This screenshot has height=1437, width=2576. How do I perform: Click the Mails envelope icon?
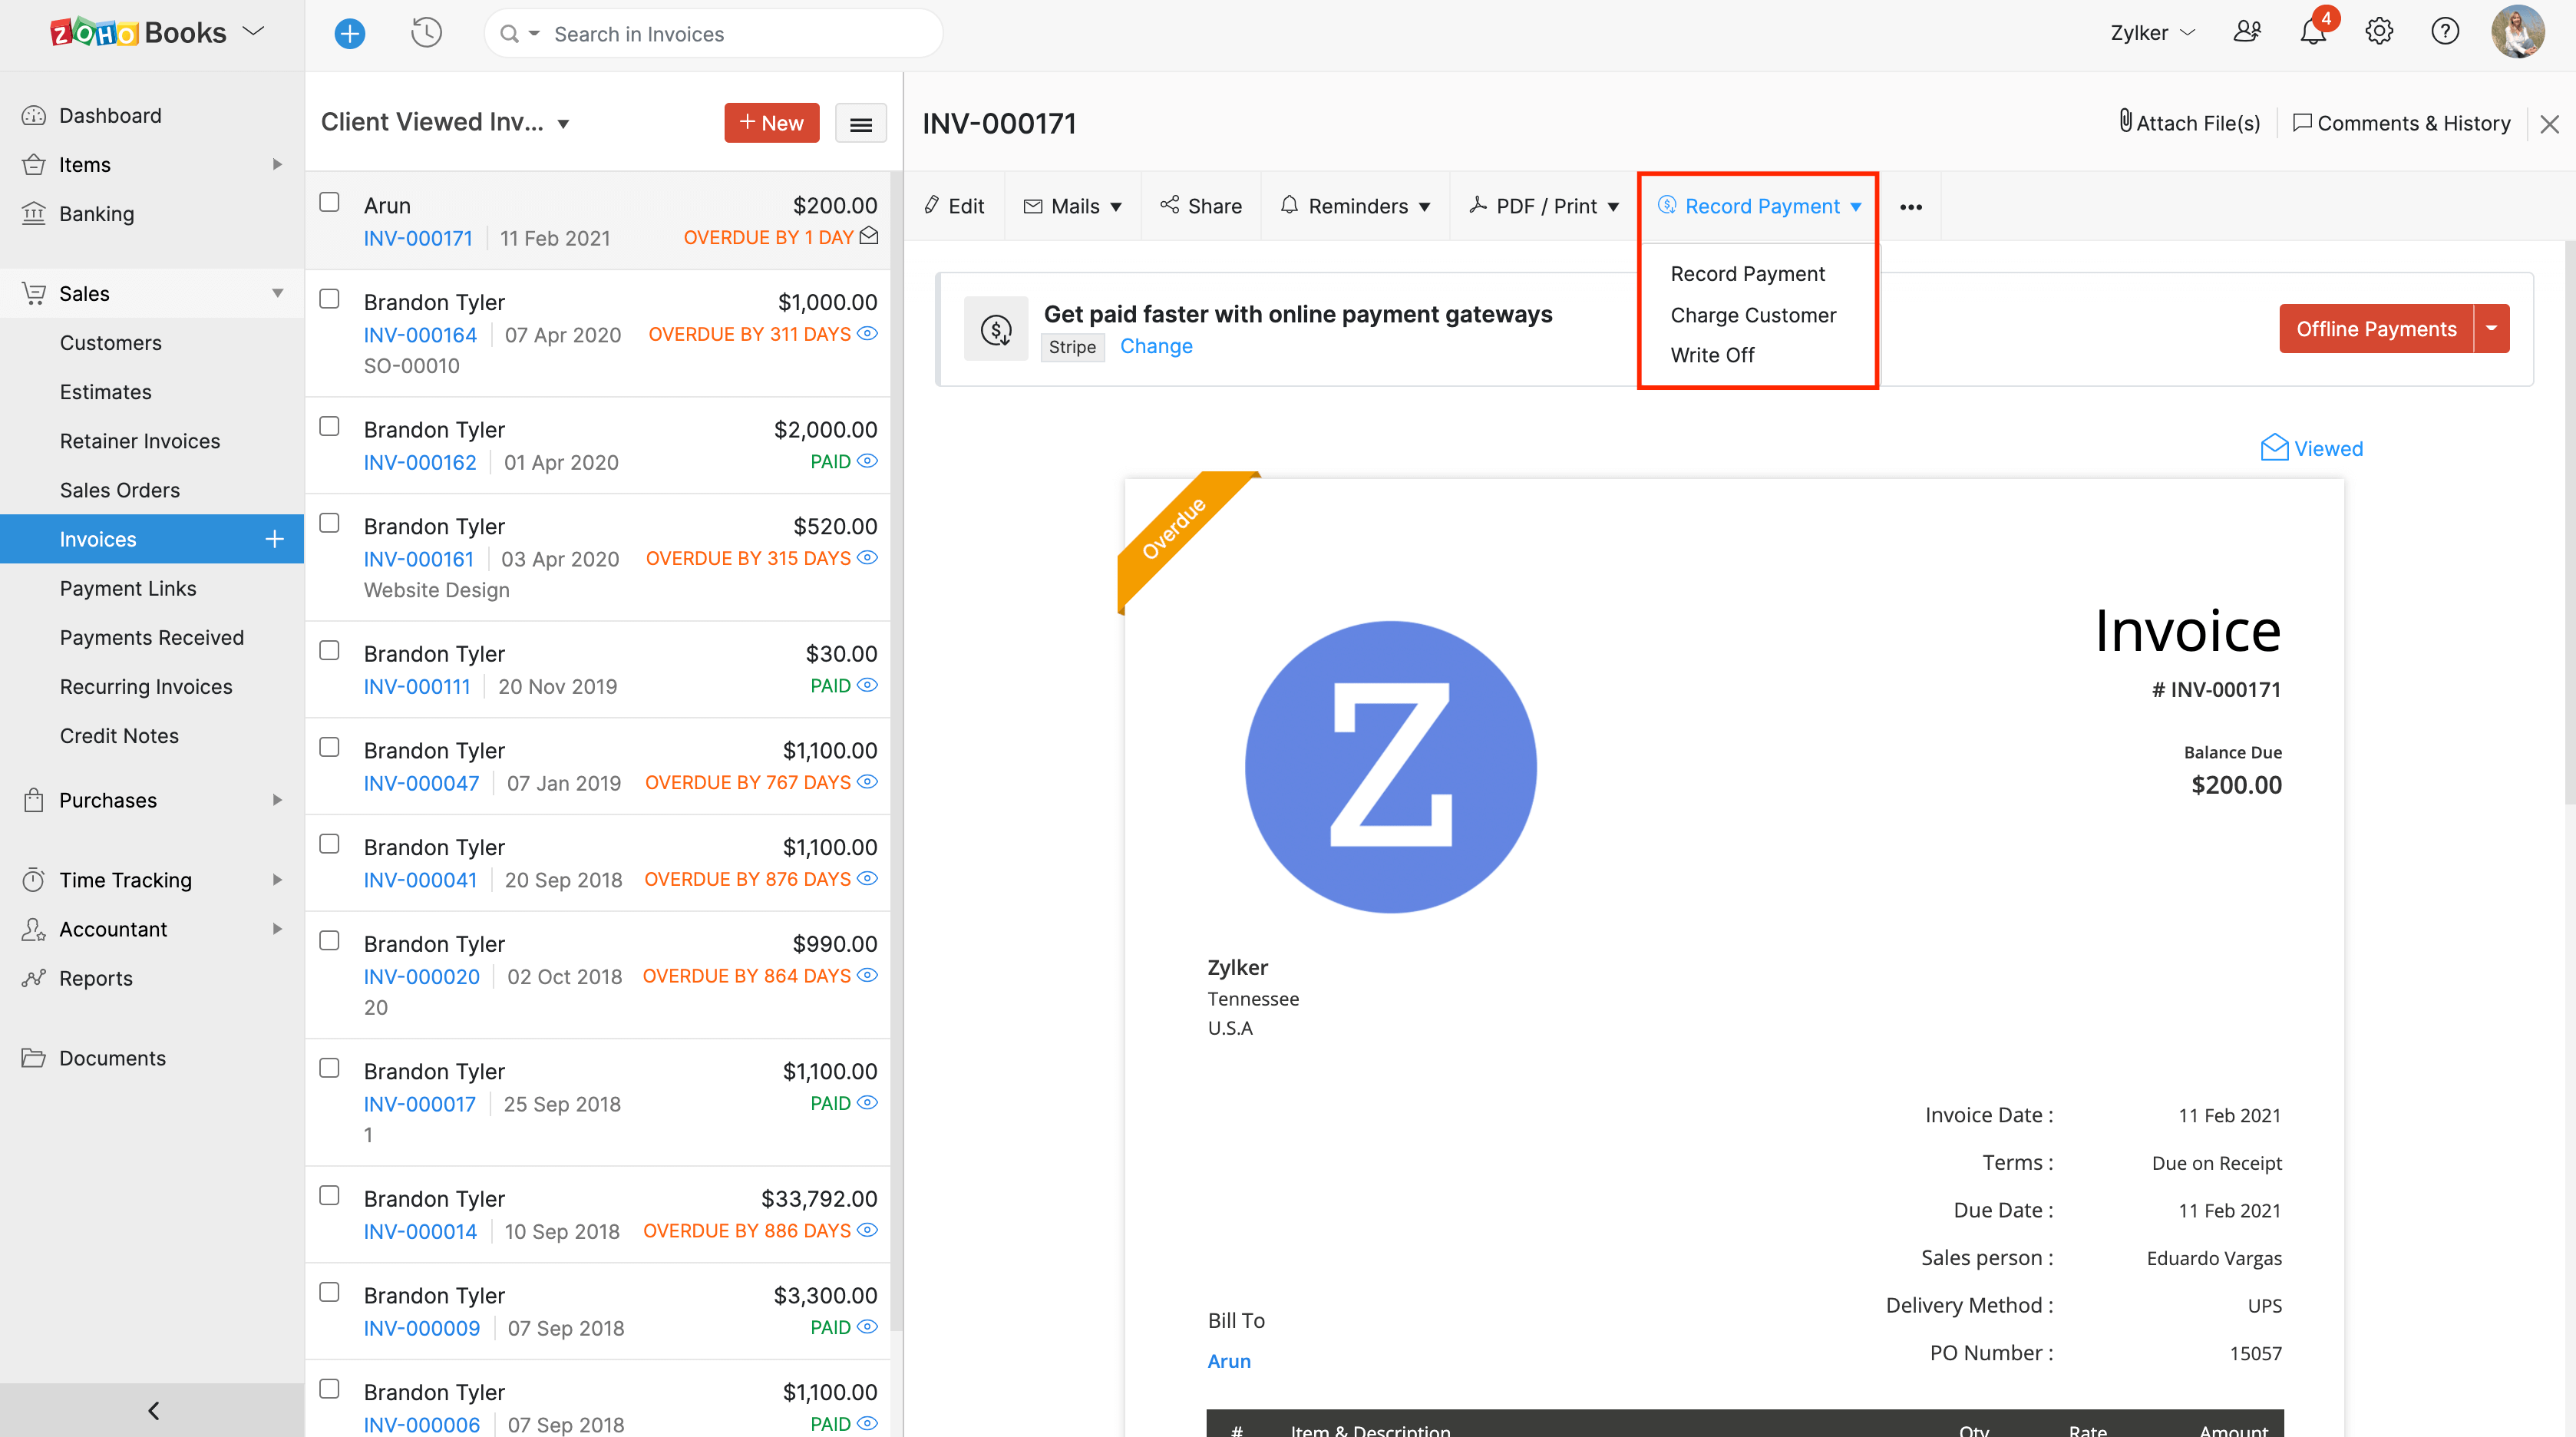pos(1033,205)
